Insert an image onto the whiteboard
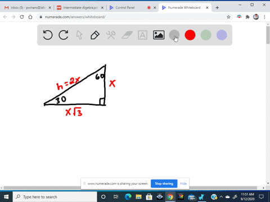Image resolution: width=270 pixels, height=202 pixels. tap(159, 35)
